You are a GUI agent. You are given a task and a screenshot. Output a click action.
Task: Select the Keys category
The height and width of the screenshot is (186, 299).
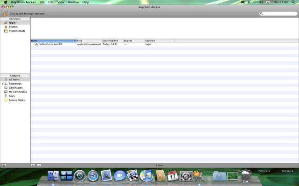(x=12, y=96)
